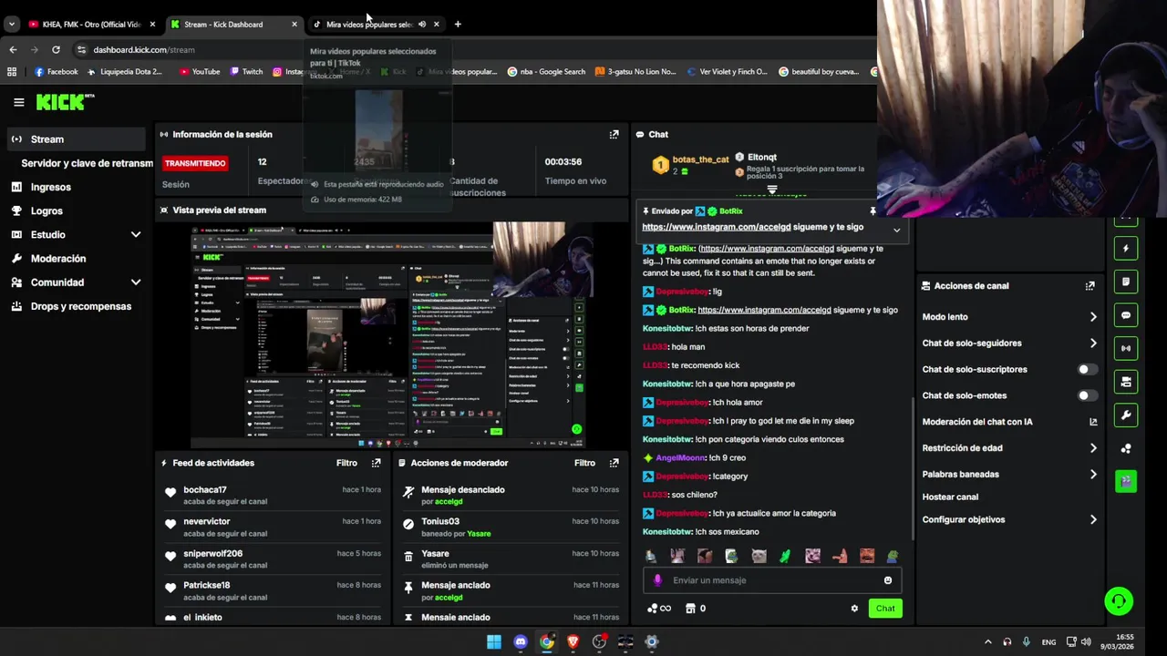Expand the Comunidad sidebar section

136,282
